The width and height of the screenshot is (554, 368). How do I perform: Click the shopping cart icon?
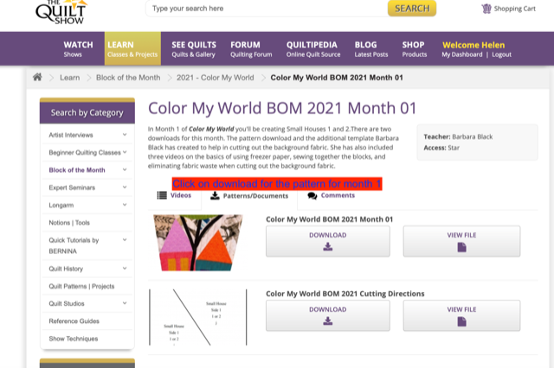pos(486,9)
